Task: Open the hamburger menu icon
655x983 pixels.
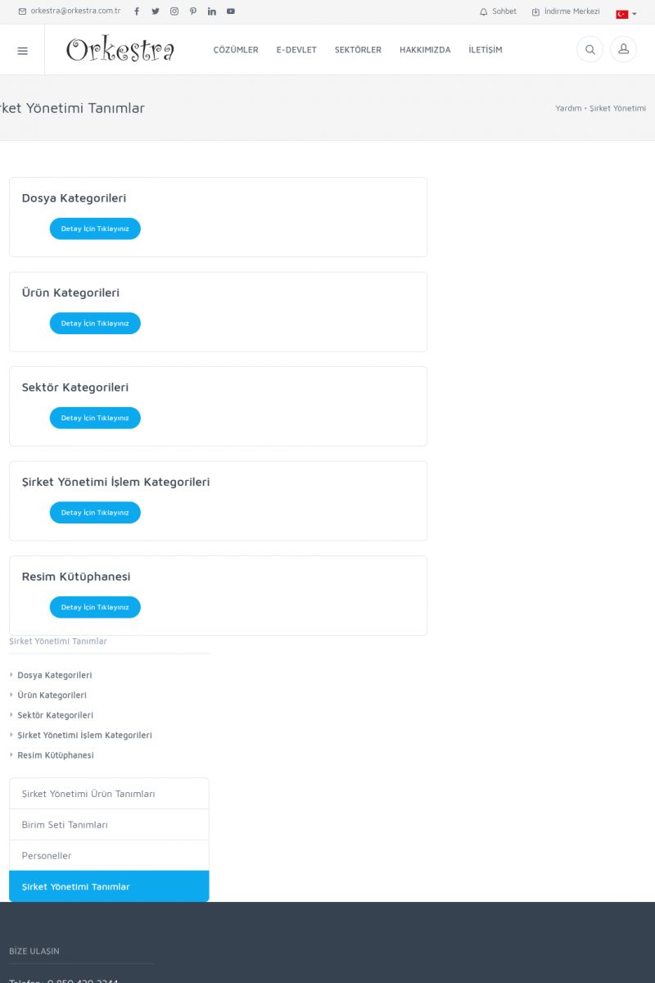Action: 22,51
